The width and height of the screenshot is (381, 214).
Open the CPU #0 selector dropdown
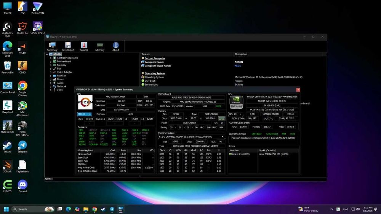pos(84,114)
